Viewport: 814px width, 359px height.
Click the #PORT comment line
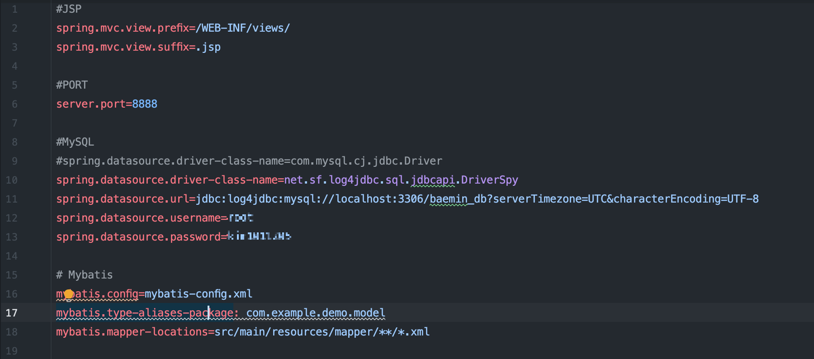click(x=72, y=85)
